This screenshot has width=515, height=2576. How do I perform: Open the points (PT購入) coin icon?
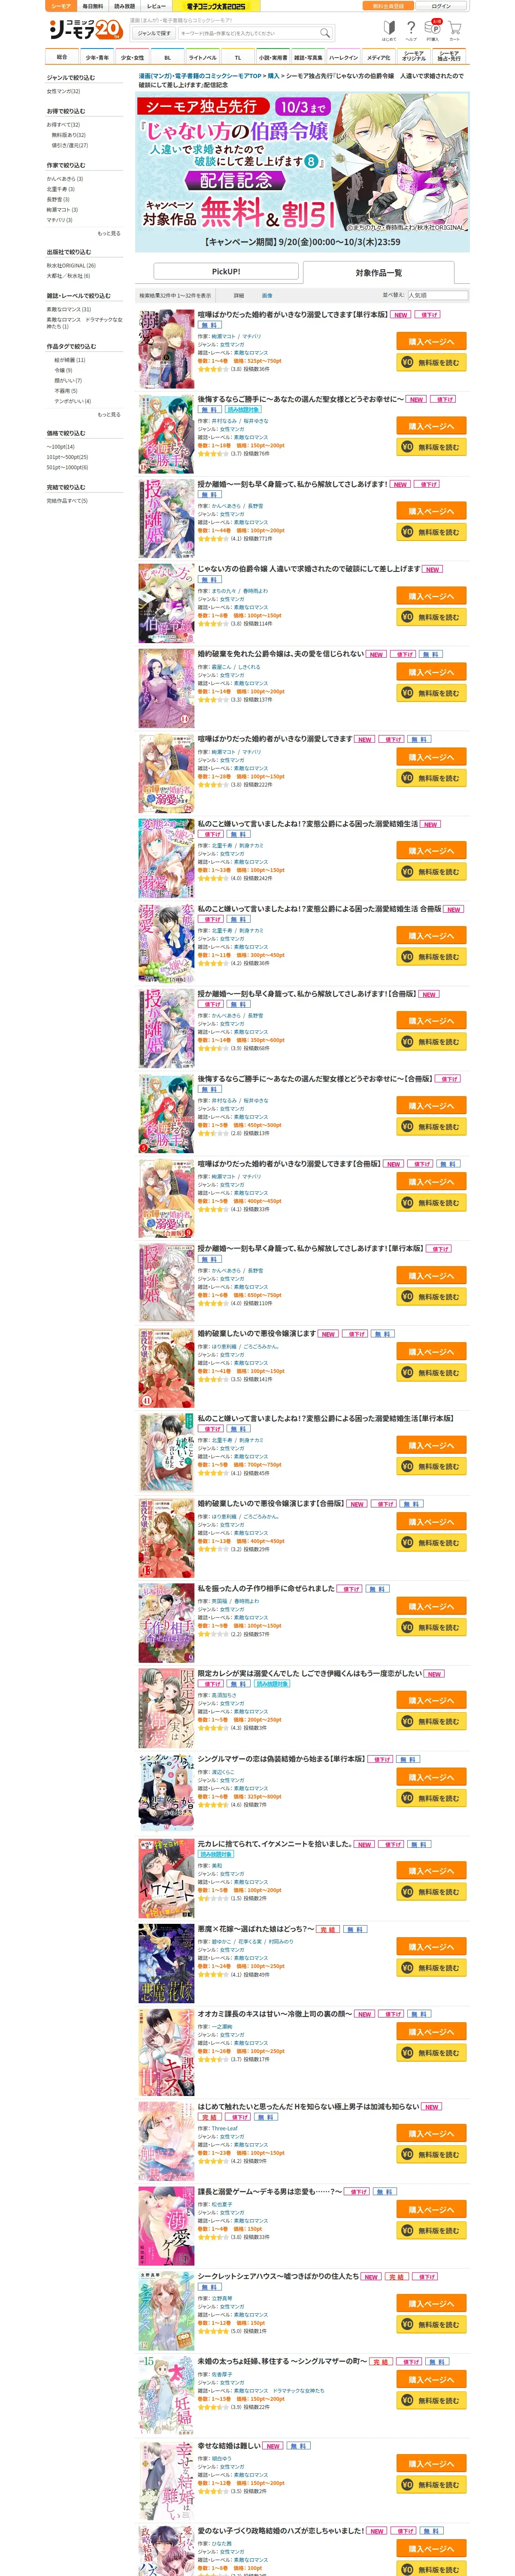coord(433,29)
